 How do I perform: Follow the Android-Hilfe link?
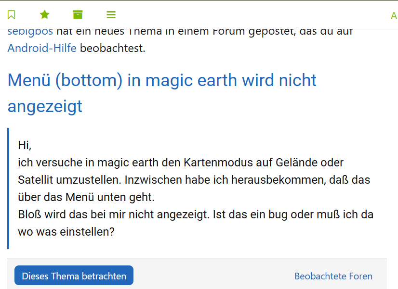click(x=42, y=48)
